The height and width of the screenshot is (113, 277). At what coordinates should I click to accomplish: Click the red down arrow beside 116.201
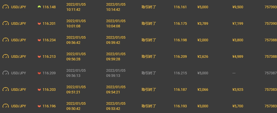(x=39, y=23)
